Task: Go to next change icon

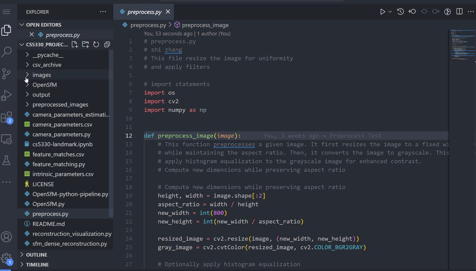Action: coord(436,12)
